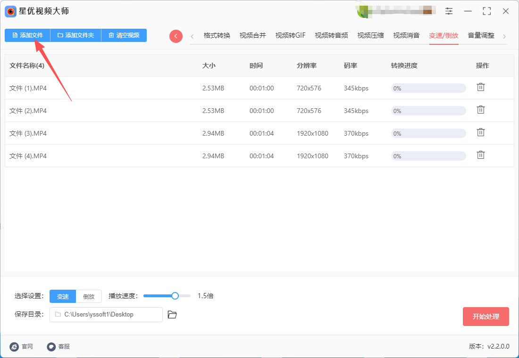Viewport: 519px width, 358px height.
Task: Go to the 视频压缩 tab
Action: point(370,35)
